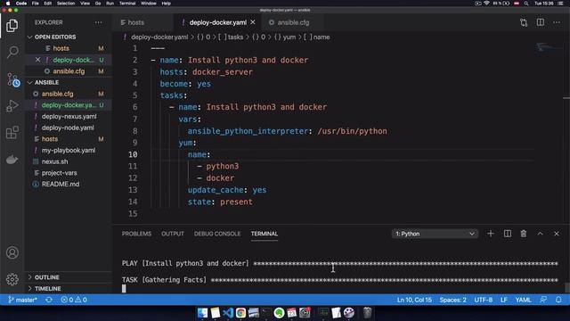The image size is (570, 321).
Task: Click the editor minimap
Action: [x=549, y=47]
